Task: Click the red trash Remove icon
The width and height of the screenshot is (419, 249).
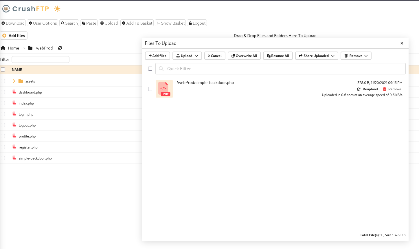Action: [385, 89]
